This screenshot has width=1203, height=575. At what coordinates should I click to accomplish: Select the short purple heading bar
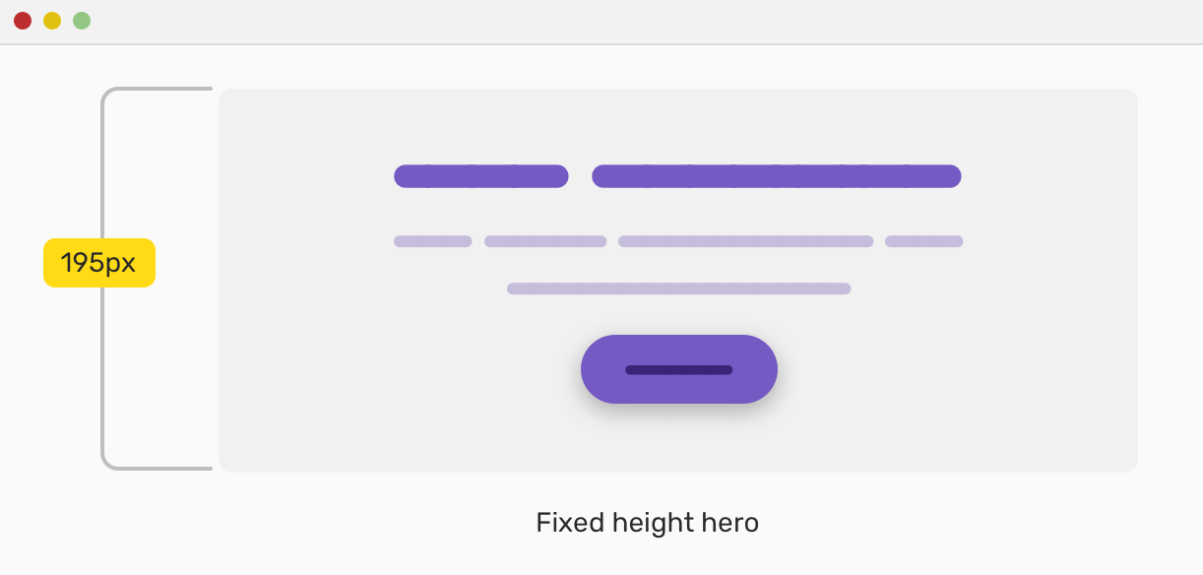[480, 176]
